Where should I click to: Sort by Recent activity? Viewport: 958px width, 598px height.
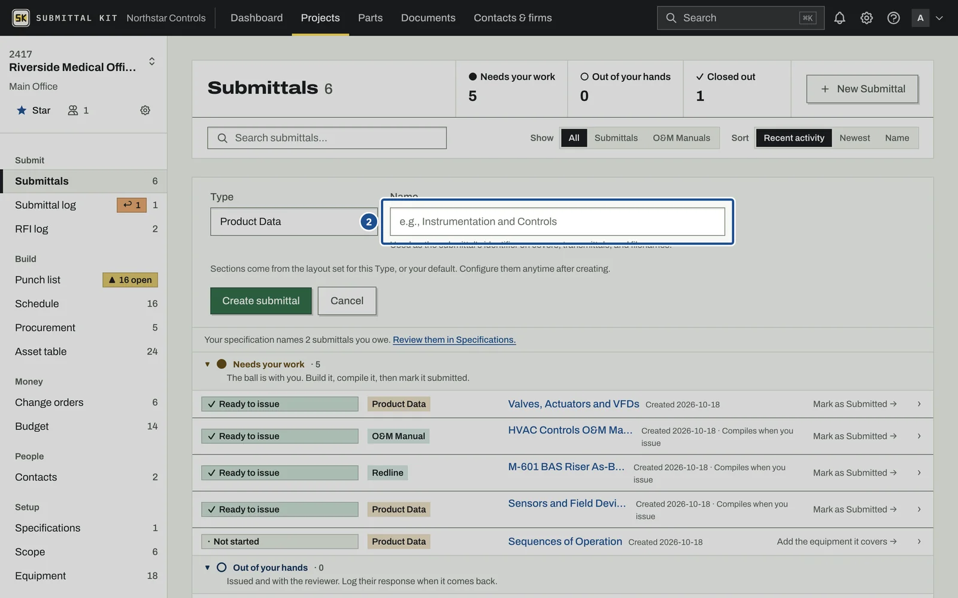794,138
